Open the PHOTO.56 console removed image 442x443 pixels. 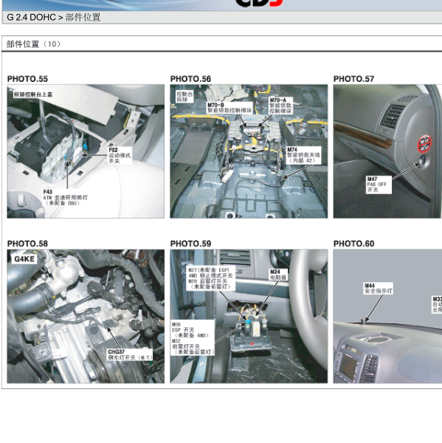point(249,151)
